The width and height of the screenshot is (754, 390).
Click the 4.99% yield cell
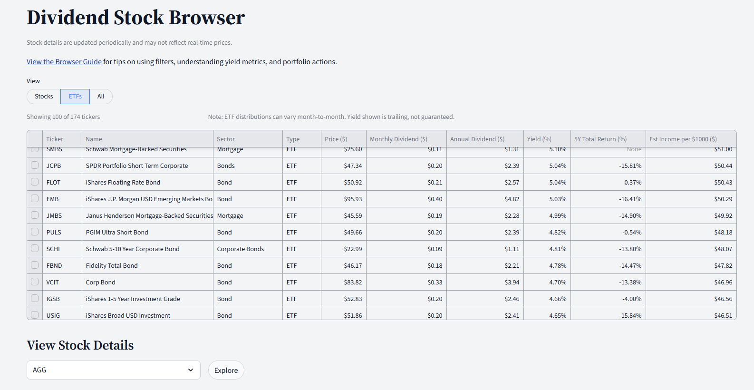click(x=547, y=215)
